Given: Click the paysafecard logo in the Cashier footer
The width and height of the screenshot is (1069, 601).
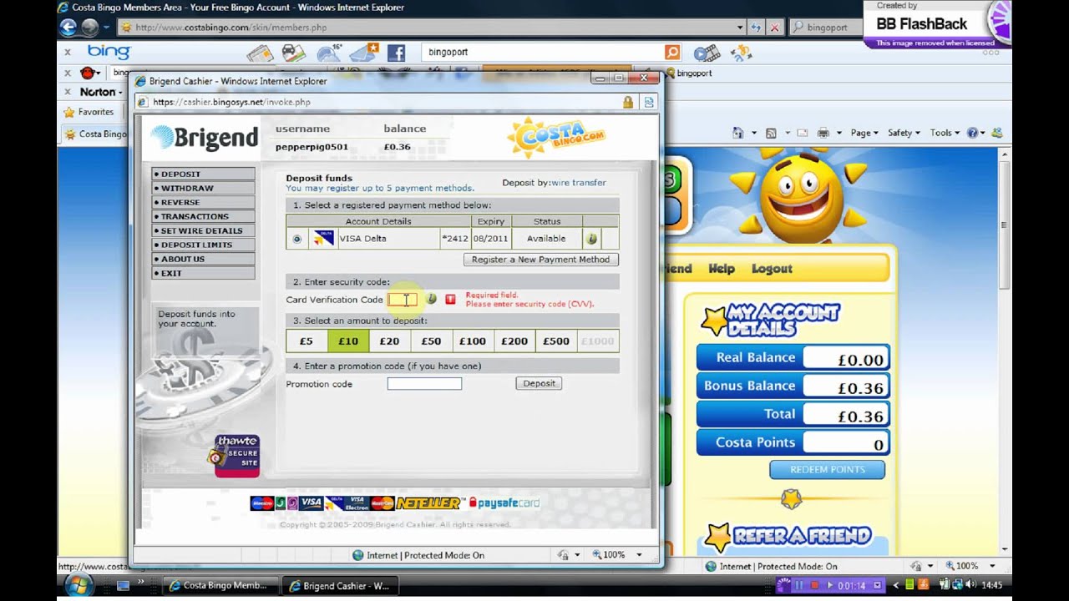Looking at the screenshot, I should pyautogui.click(x=504, y=503).
